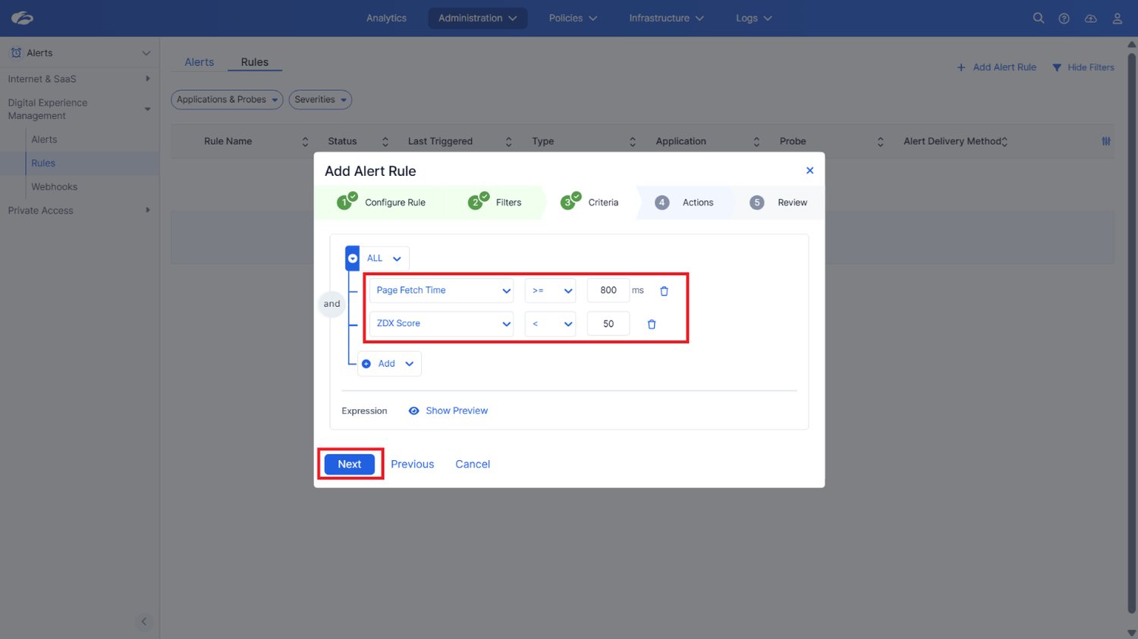Viewport: 1138px width, 639px height.
Task: Click the cloud activation icon
Action: click(1091, 18)
